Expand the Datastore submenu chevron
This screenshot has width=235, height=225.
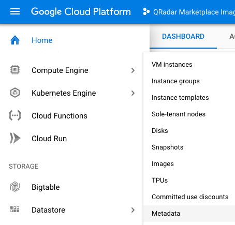click(133, 210)
